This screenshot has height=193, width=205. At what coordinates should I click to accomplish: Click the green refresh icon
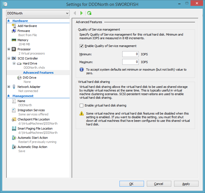pos(89,13)
